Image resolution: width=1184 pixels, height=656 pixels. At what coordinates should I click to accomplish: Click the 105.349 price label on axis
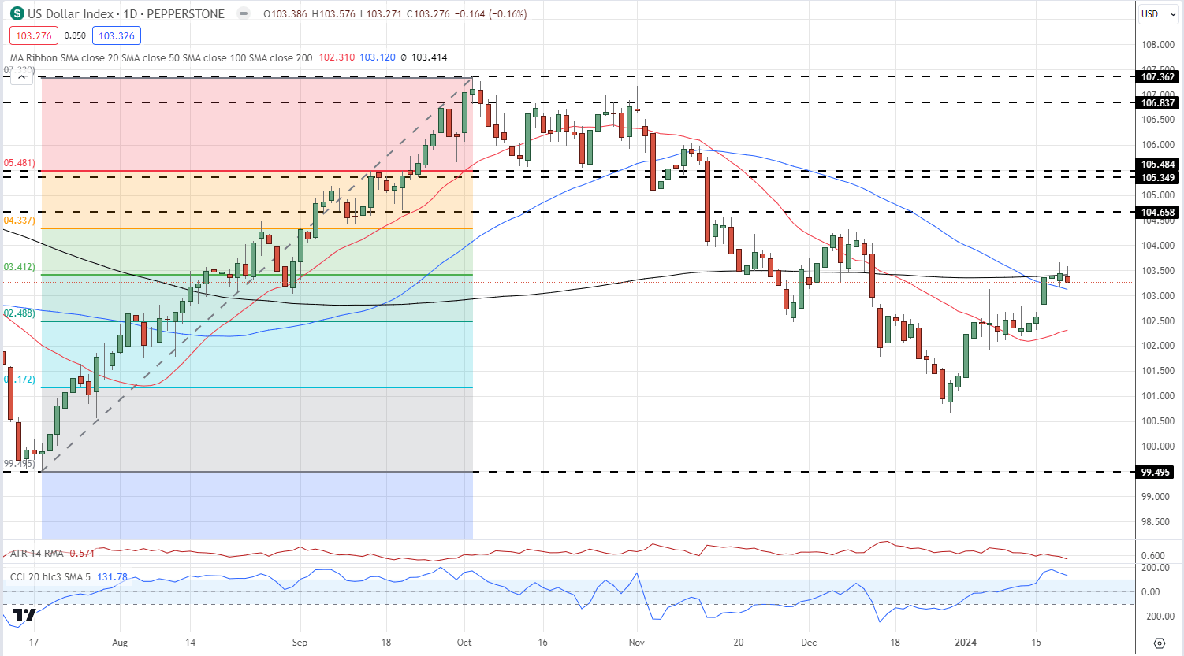pos(1158,177)
